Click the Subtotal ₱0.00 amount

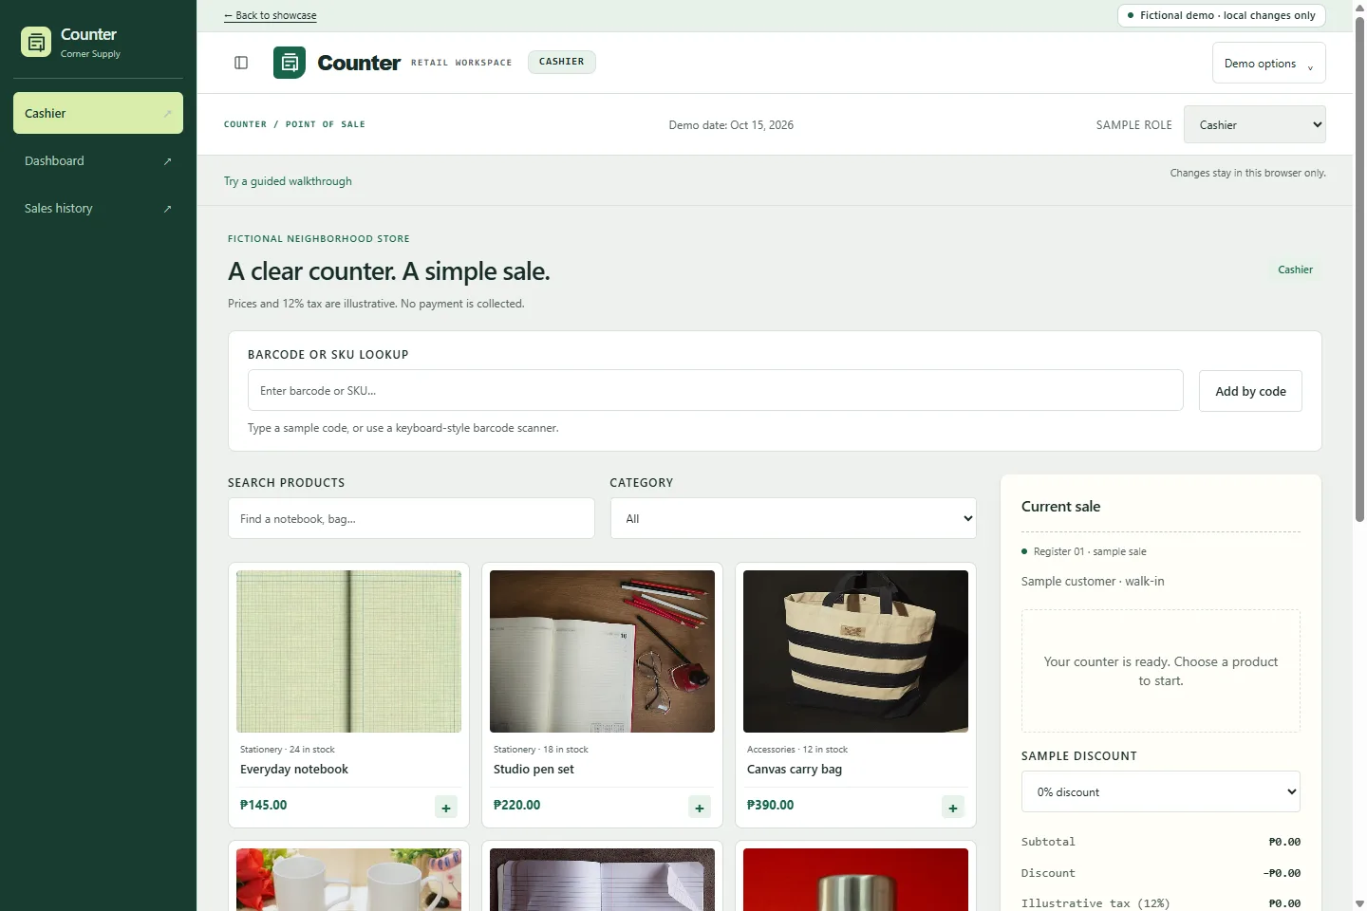[x=1284, y=842]
